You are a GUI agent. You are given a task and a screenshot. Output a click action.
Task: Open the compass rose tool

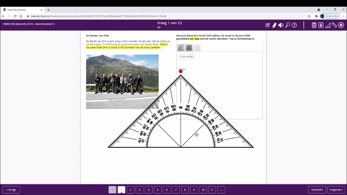pos(341,25)
